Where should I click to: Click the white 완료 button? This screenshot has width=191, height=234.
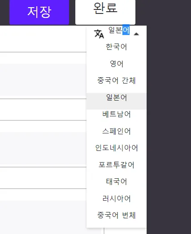[105, 12]
